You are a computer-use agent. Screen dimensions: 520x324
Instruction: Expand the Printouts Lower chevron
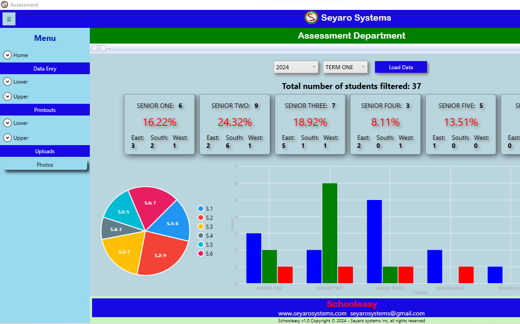pos(7,123)
